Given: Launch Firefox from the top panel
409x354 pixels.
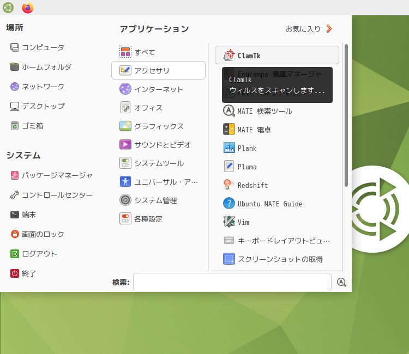Looking at the screenshot, I should tap(28, 8).
